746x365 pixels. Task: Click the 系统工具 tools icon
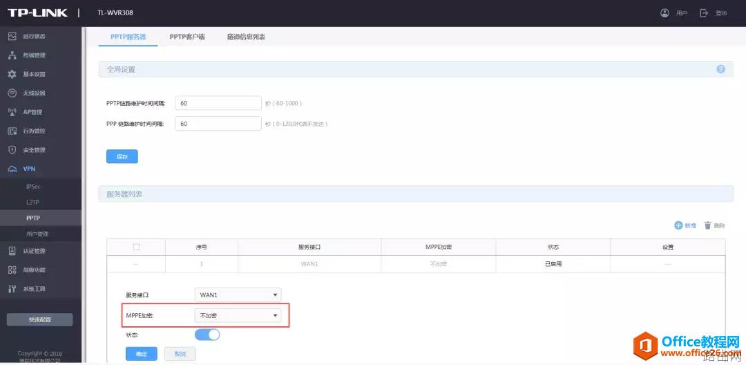click(13, 289)
